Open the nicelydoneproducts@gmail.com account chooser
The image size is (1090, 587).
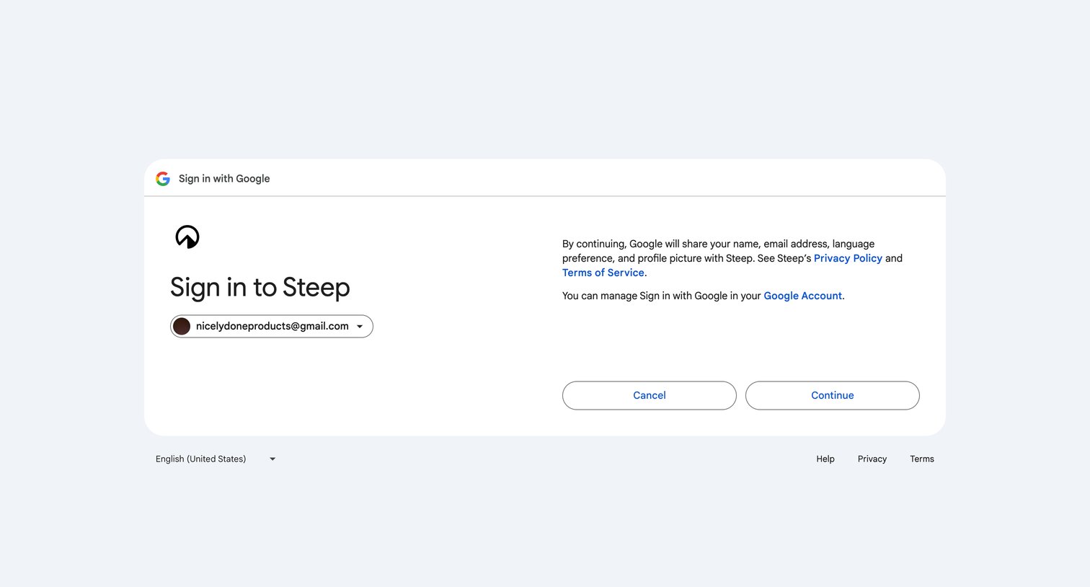pyautogui.click(x=272, y=326)
